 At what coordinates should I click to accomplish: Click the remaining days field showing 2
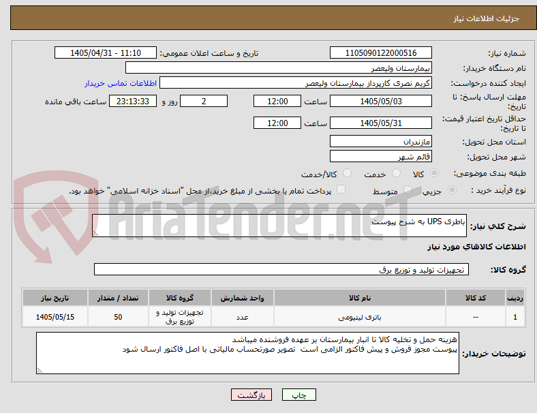[204, 102]
